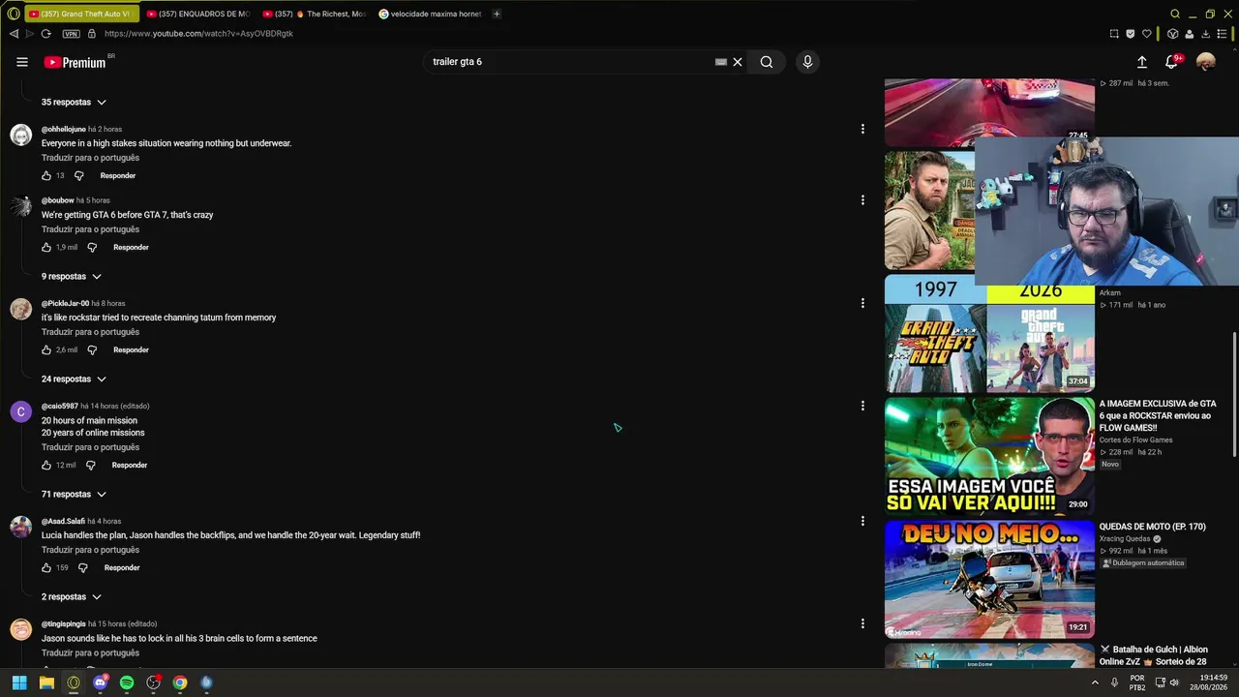Go back to the previous page
Image resolution: width=1239 pixels, height=697 pixels.
(x=14, y=34)
